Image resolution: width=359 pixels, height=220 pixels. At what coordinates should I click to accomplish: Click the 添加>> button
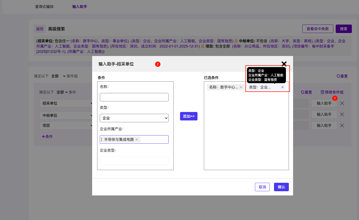tap(189, 116)
